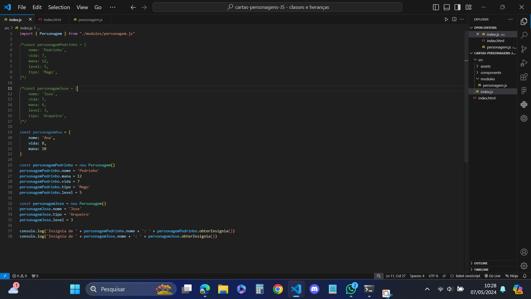Toggle the TIMELINE panel open

481,269
